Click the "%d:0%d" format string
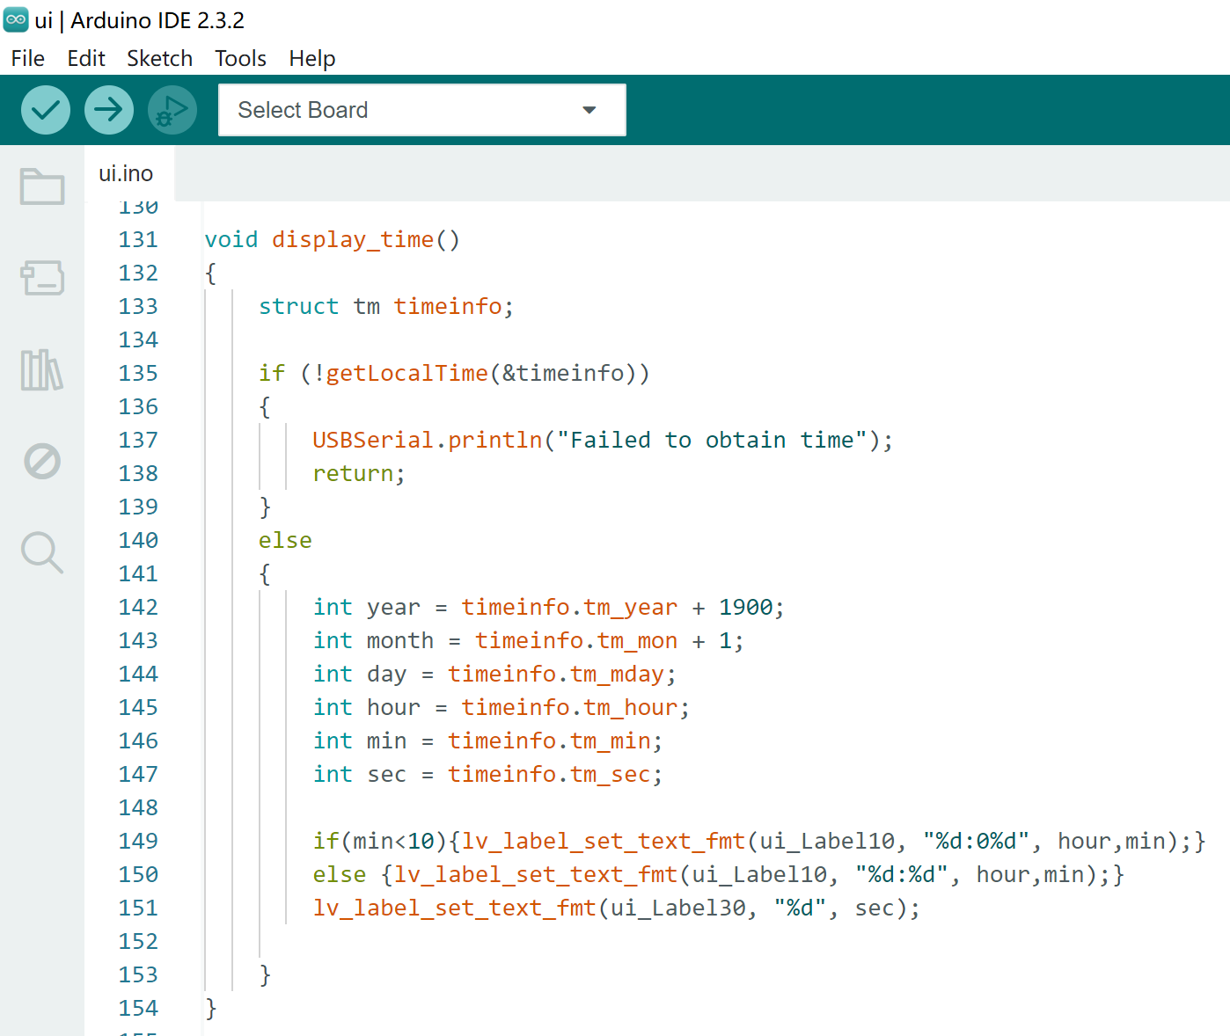The width and height of the screenshot is (1230, 1036). coord(976,841)
